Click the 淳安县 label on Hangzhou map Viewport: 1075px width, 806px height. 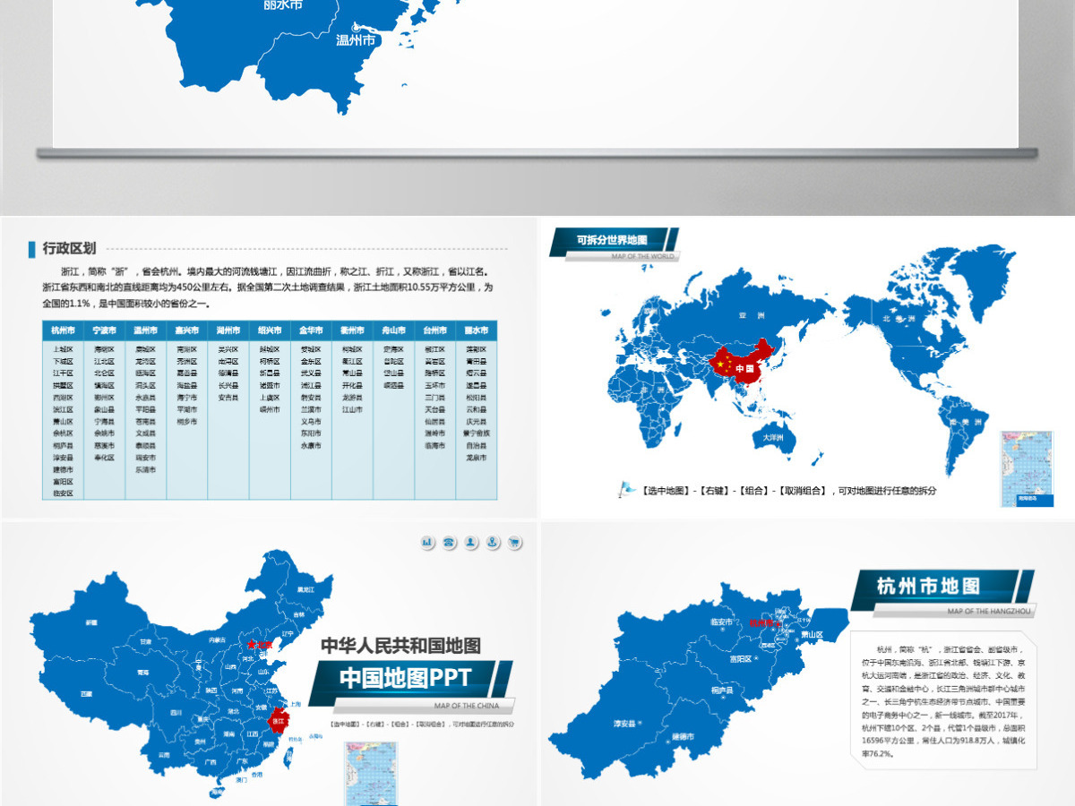(x=624, y=723)
